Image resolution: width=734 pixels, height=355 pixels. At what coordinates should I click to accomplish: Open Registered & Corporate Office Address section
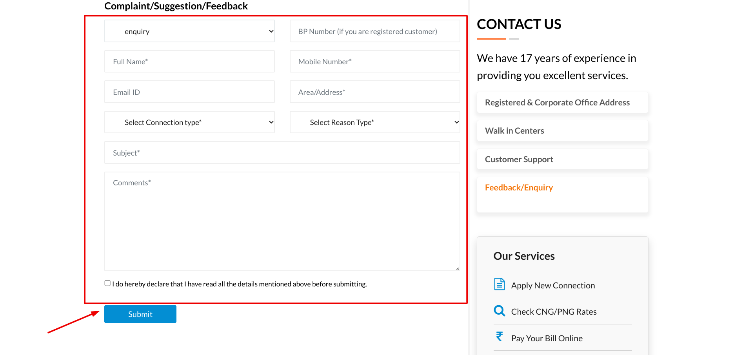coord(557,103)
